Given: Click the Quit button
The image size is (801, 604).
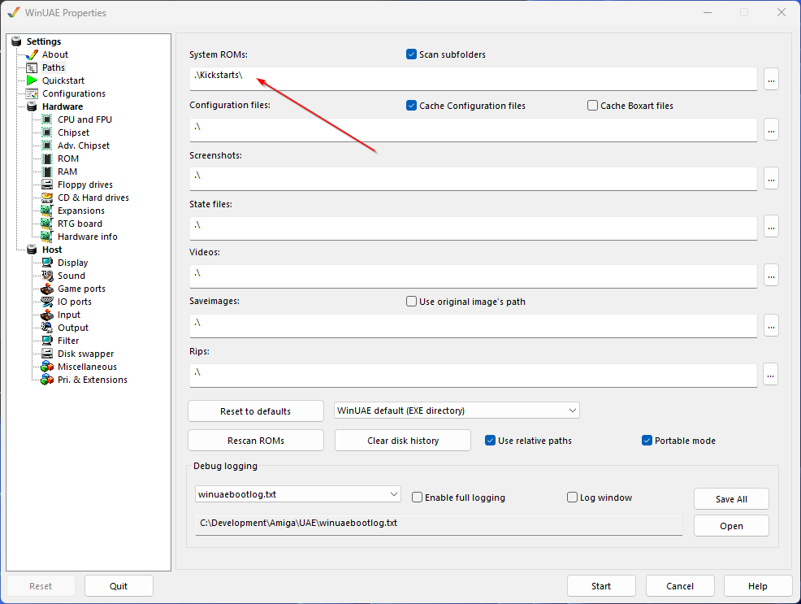Looking at the screenshot, I should click(119, 586).
